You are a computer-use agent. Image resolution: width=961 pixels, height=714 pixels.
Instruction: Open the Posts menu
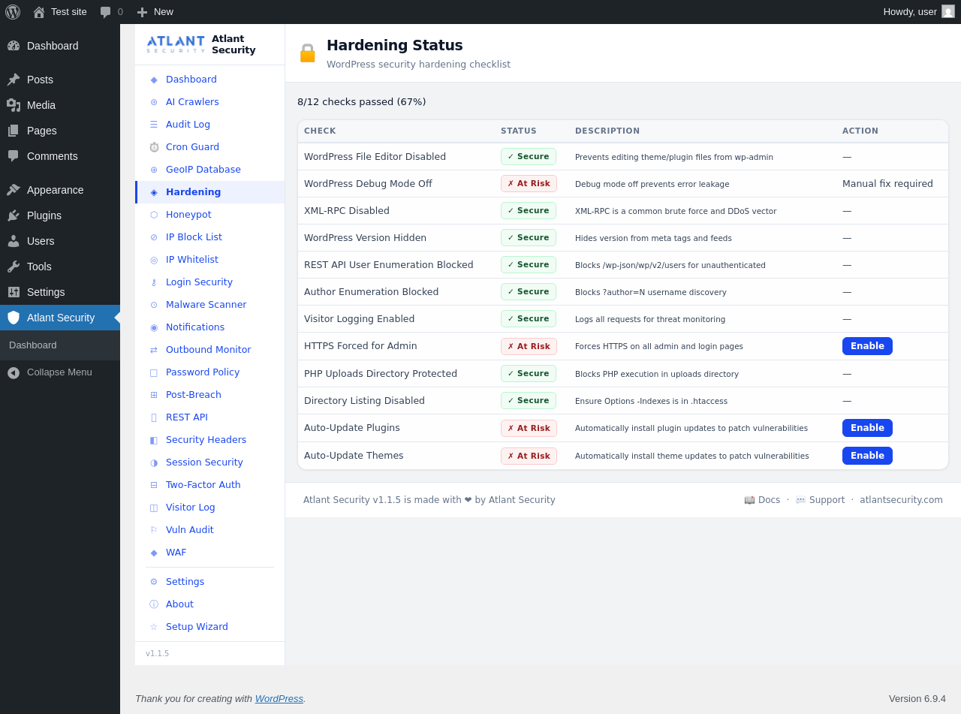pyautogui.click(x=60, y=80)
